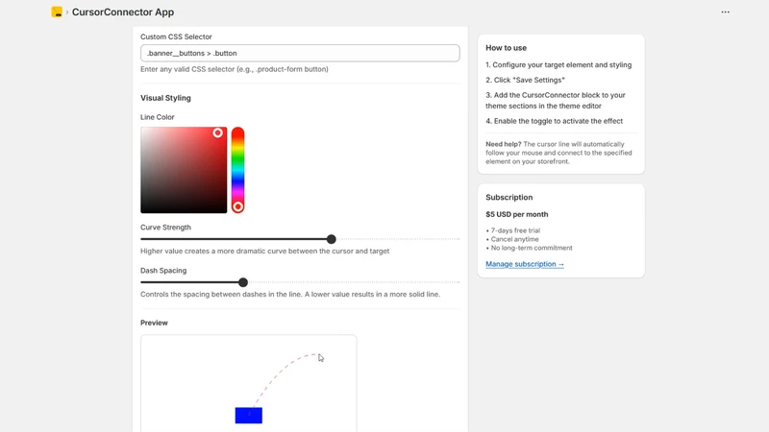Click the hue slider handle at bottom
This screenshot has height=432, width=769.
[x=237, y=206]
